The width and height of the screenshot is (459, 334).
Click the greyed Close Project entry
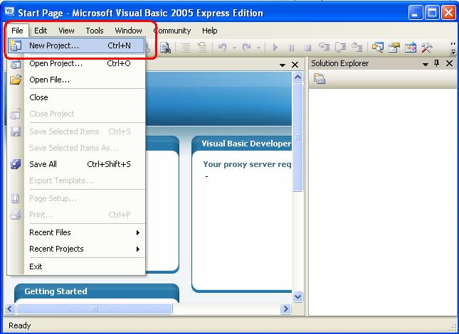tap(76, 114)
